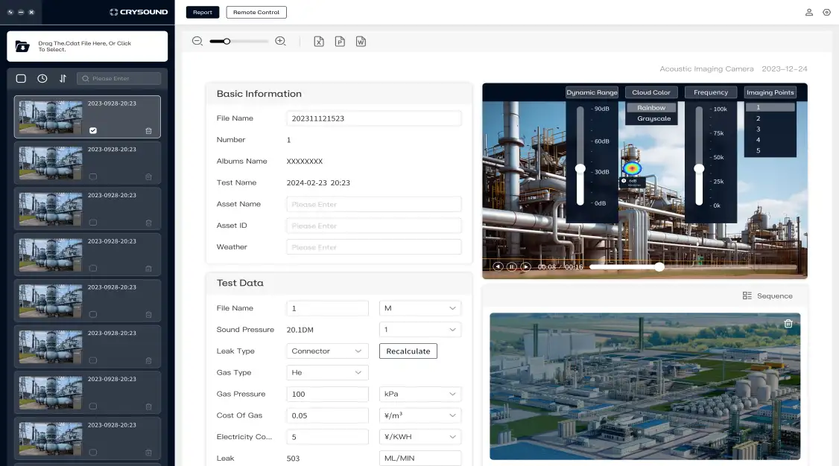Open the Gas Type dropdown showing He
This screenshot has height=466, width=839.
[x=327, y=372]
